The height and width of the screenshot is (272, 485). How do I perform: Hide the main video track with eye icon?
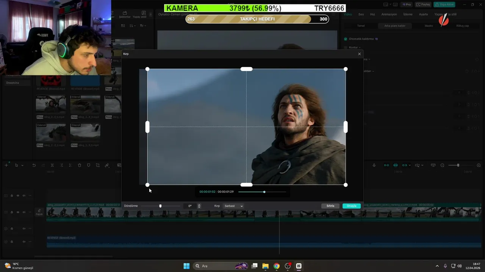(18, 212)
